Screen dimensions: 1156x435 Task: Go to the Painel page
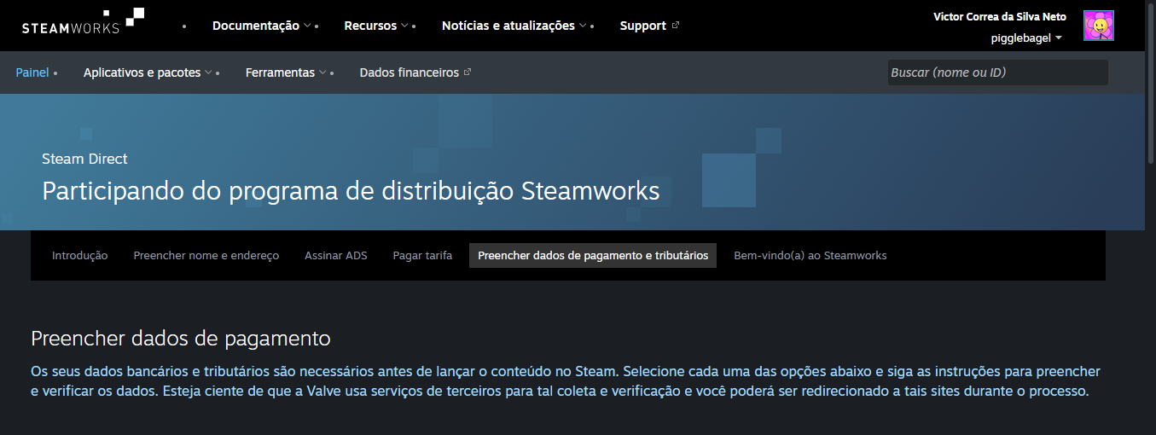pyautogui.click(x=32, y=72)
